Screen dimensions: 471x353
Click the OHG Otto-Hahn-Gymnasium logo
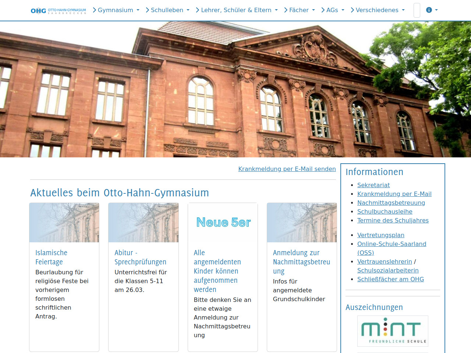click(x=58, y=10)
